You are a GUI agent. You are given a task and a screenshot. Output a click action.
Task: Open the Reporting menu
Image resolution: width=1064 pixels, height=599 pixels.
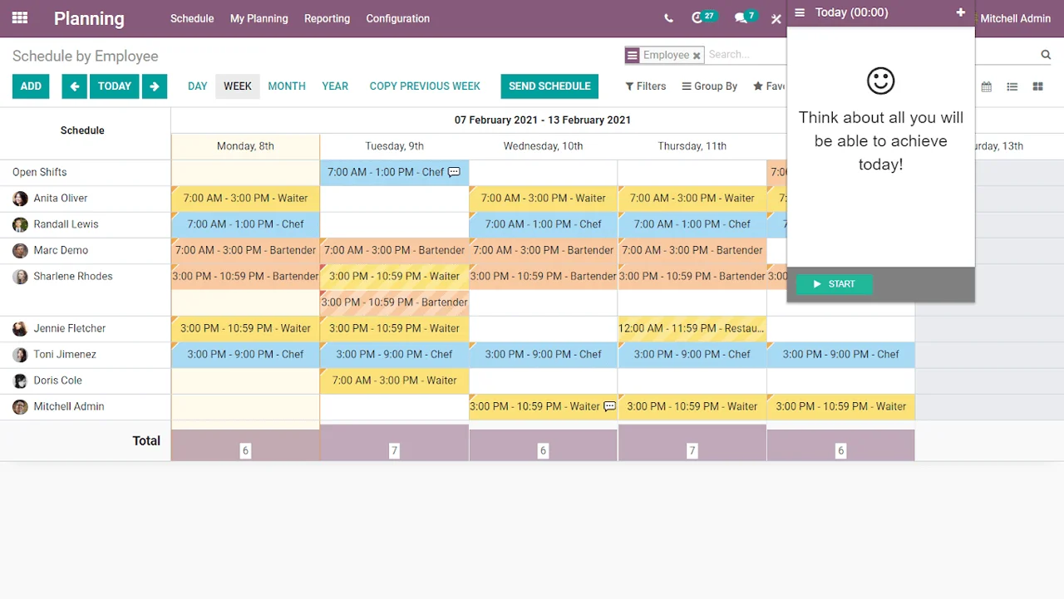[x=327, y=18]
